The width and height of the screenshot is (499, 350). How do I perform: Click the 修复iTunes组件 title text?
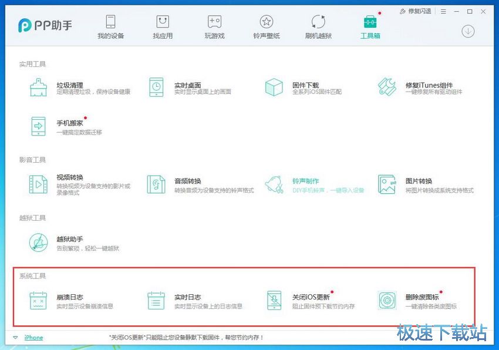[x=429, y=85]
